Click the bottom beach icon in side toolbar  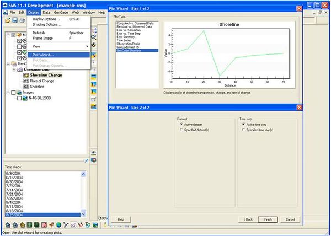(x=94, y=107)
